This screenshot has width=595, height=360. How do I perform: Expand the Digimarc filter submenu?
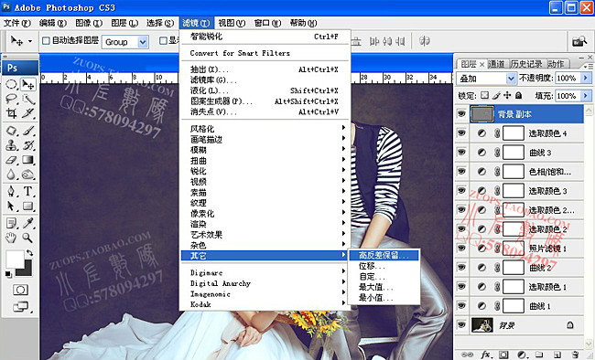[x=265, y=272]
